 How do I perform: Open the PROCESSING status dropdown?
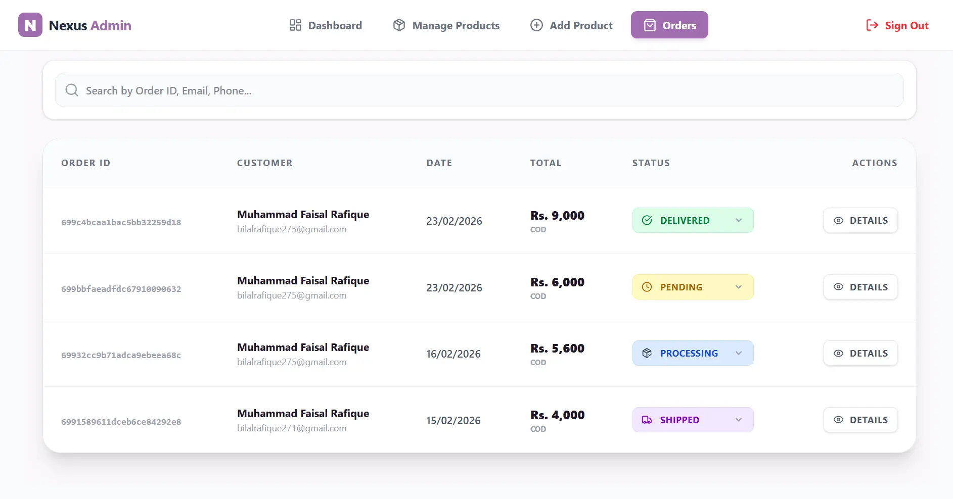(x=739, y=353)
